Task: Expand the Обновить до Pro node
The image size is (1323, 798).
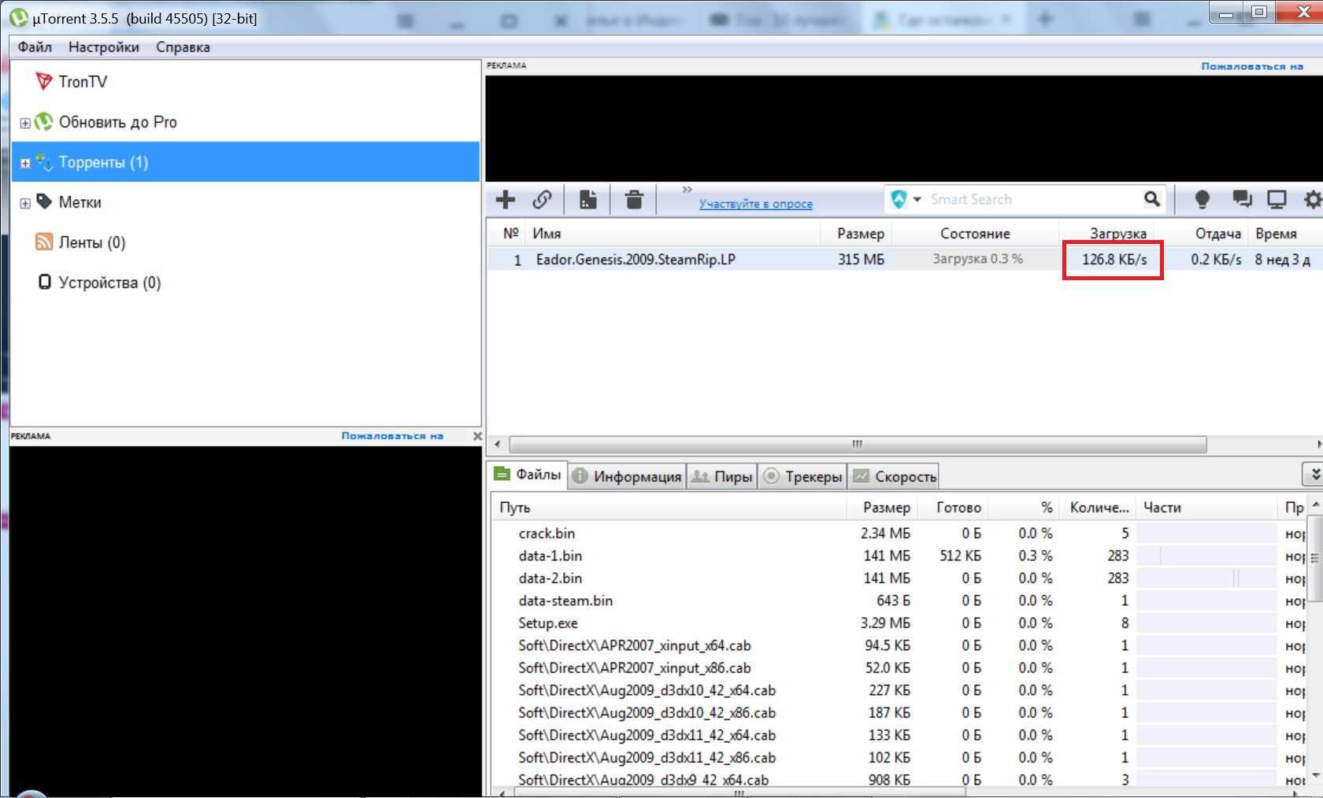Action: coord(25,123)
